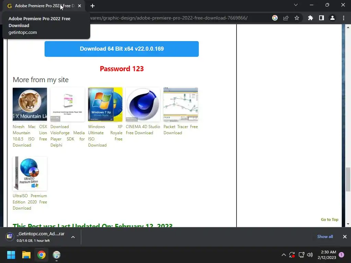This screenshot has width=351, height=263.
Task: Click the sync status tray icon
Action: coord(292,255)
